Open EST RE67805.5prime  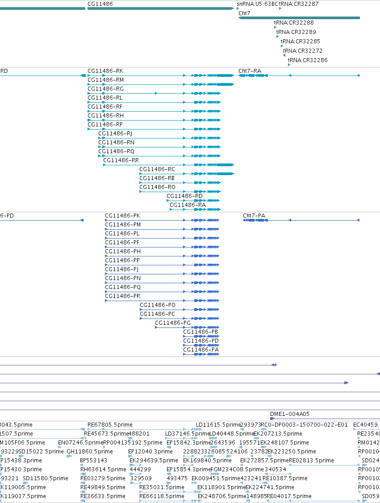click(x=110, y=425)
